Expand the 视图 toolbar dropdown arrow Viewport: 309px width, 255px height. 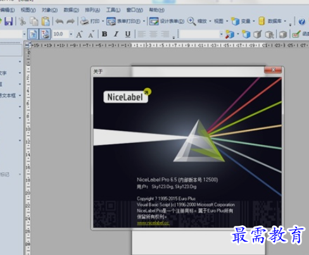click(227, 22)
